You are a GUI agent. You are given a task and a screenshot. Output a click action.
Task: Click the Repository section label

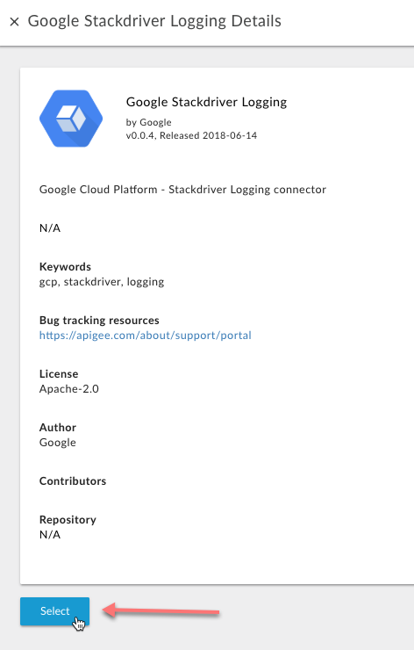(68, 520)
